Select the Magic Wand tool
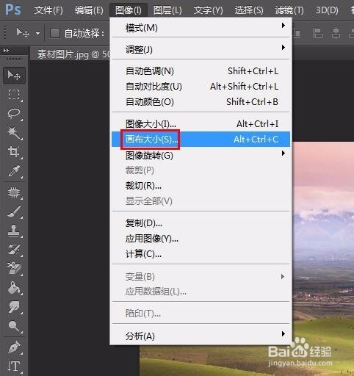354x376 pixels. point(14,132)
